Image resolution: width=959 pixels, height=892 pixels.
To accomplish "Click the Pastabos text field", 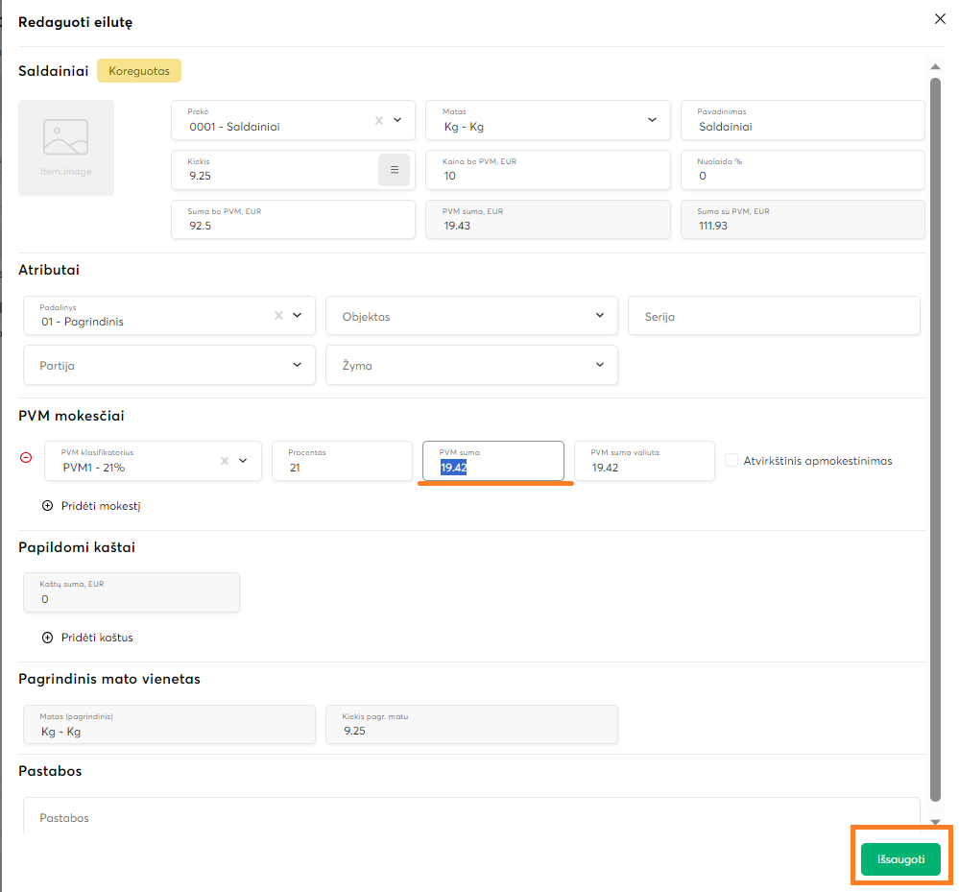I will pos(470,816).
